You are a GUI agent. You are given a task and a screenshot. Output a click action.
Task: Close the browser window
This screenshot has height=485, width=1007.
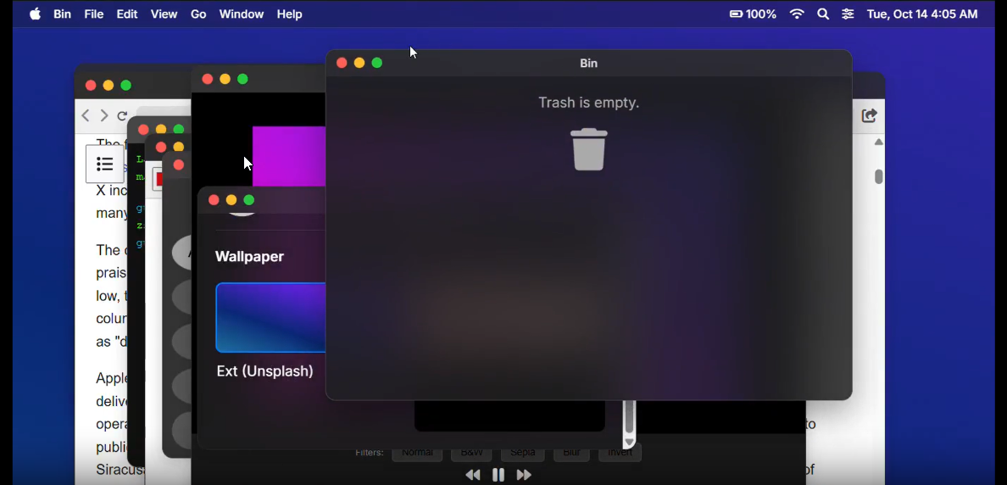click(x=91, y=86)
